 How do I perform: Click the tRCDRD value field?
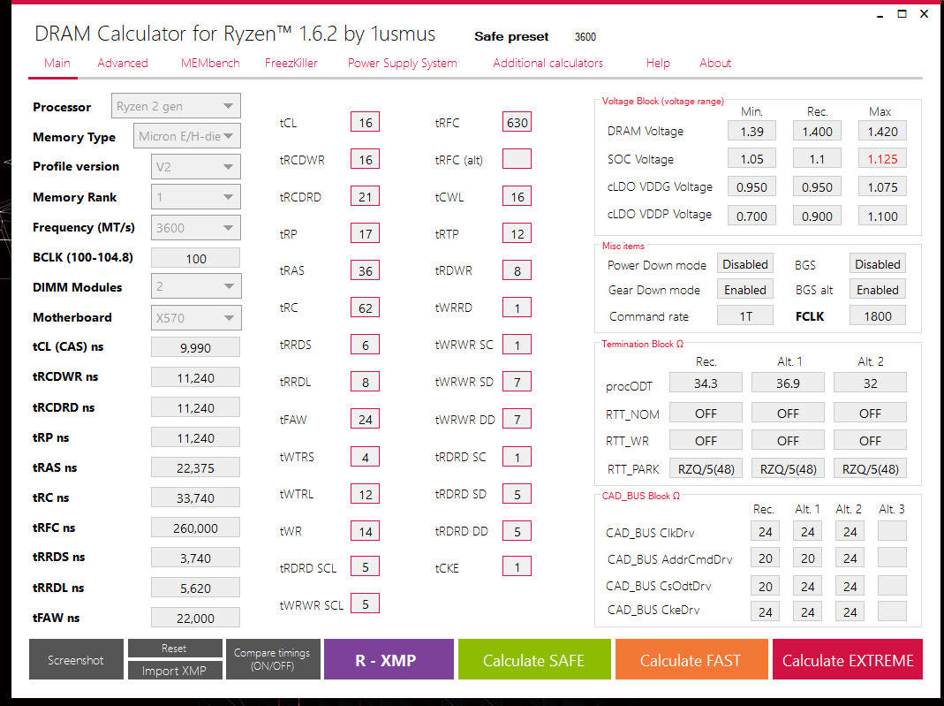point(366,196)
